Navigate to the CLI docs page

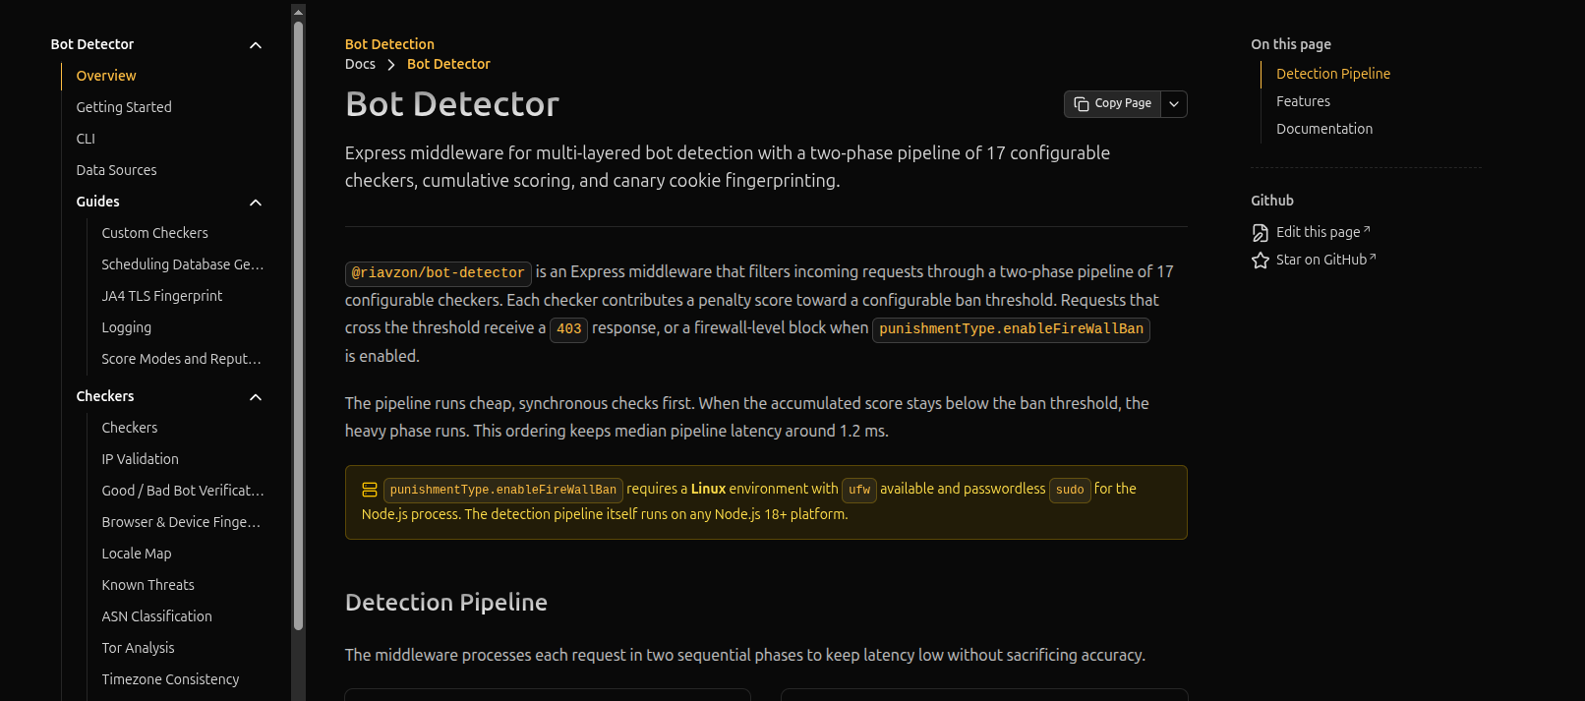click(x=86, y=139)
